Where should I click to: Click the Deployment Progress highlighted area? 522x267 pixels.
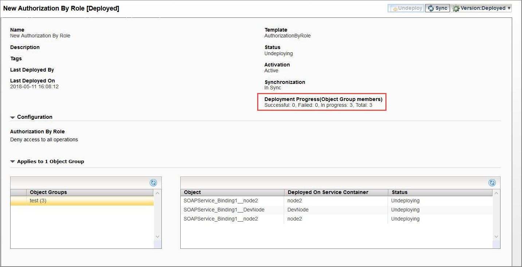pyautogui.click(x=322, y=102)
